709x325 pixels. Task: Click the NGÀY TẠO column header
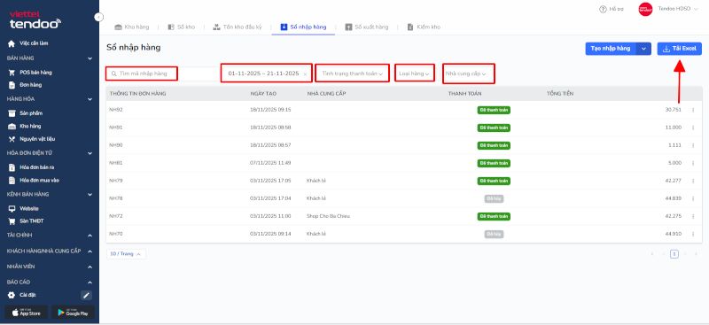[x=263, y=94]
